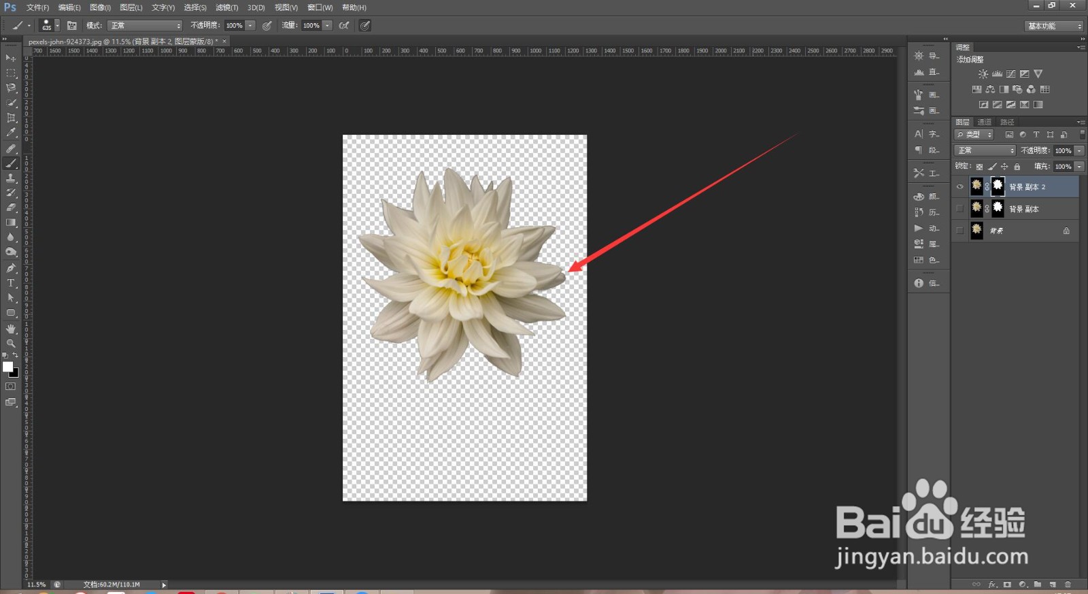Open the layer 不透明度 dropdown arrow
Viewport: 1088px width, 594px height.
point(1079,150)
